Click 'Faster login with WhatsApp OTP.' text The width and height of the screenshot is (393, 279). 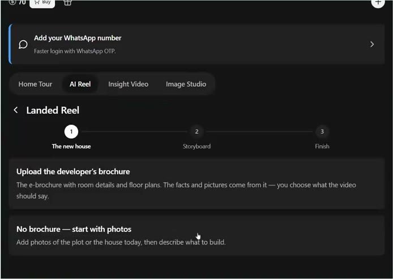(75, 51)
